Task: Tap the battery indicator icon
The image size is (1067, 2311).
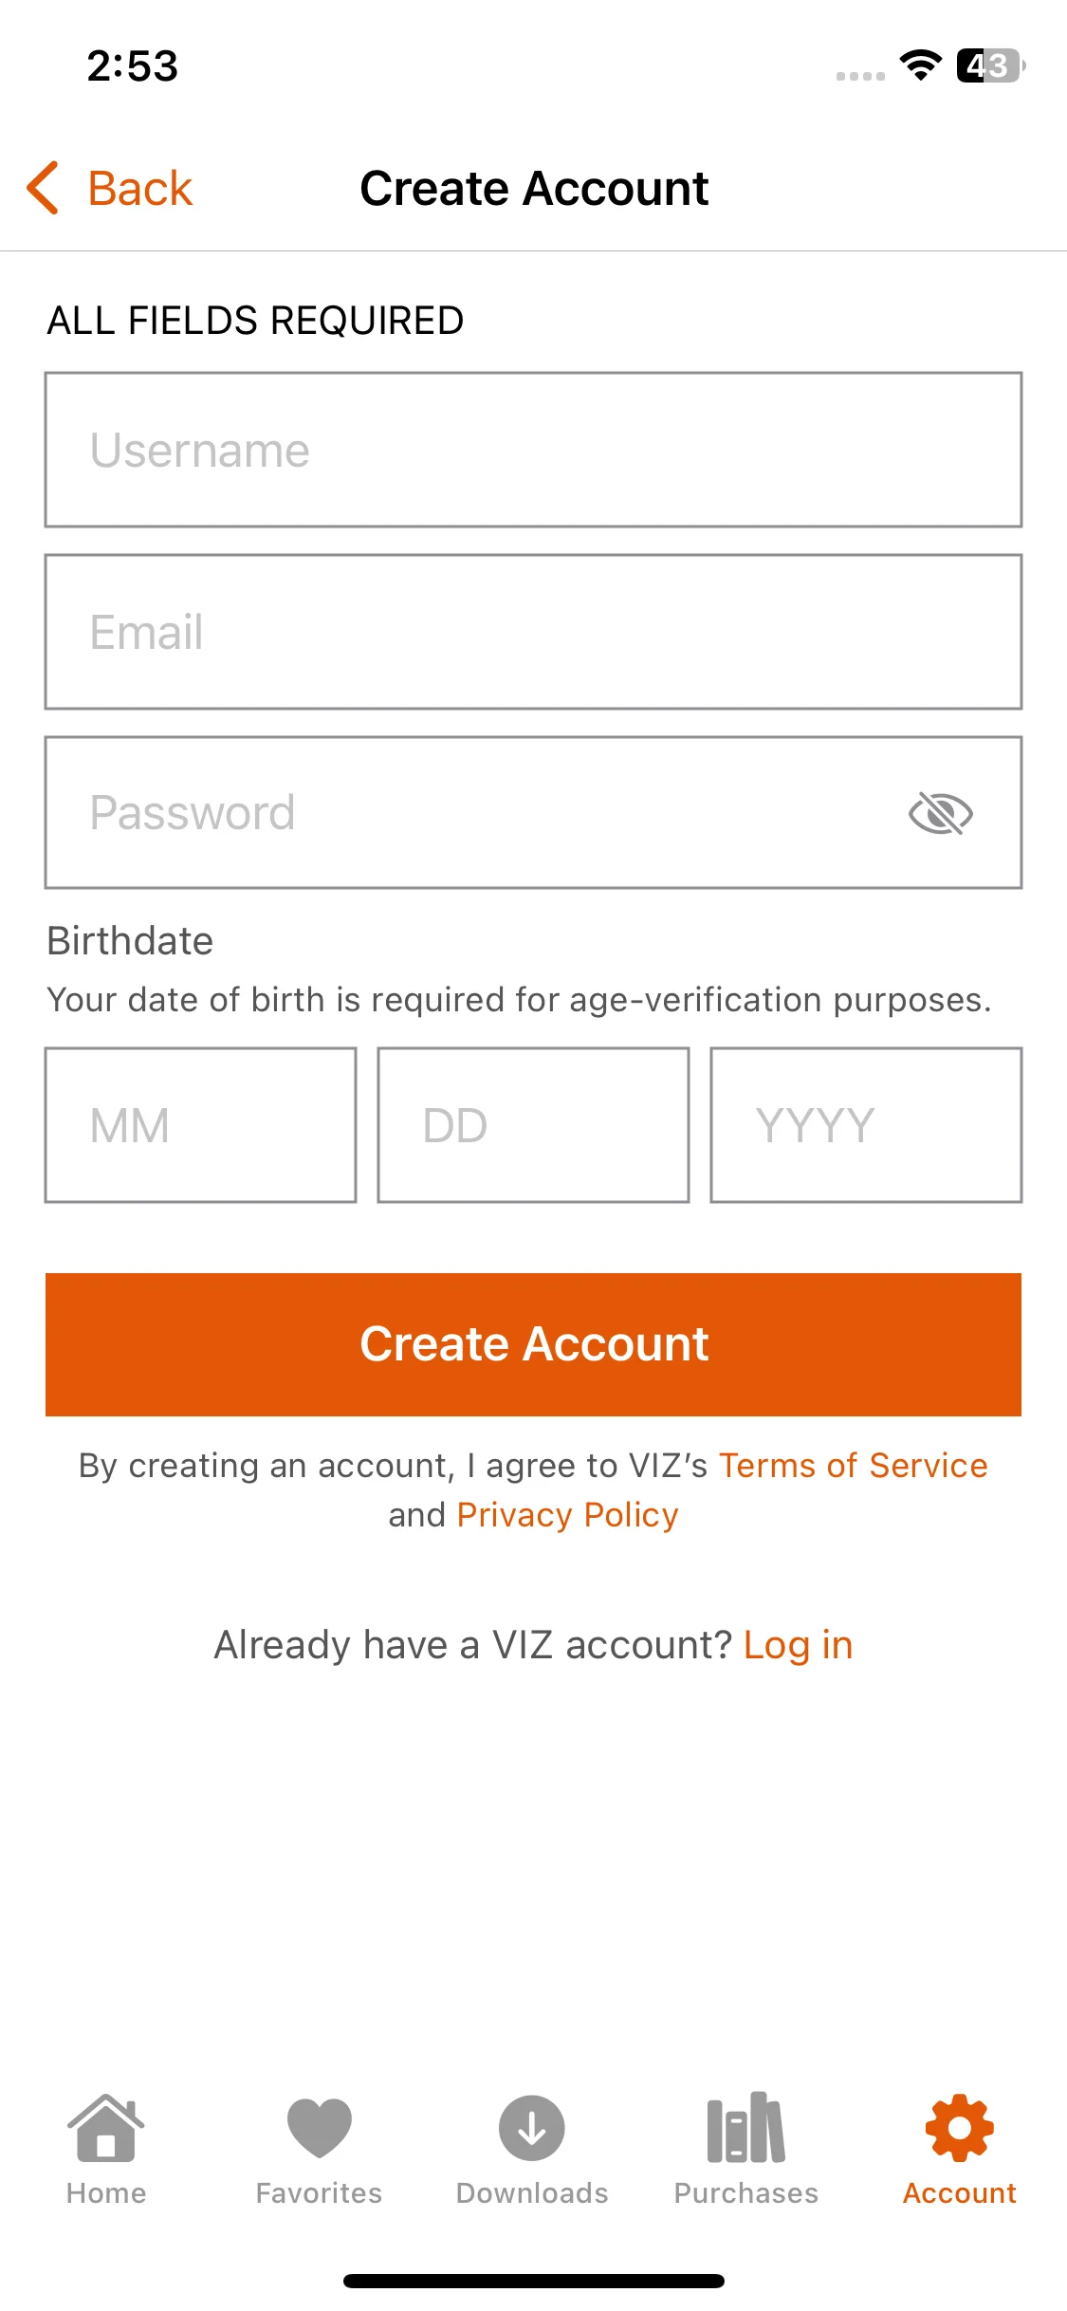Action: pos(990,65)
